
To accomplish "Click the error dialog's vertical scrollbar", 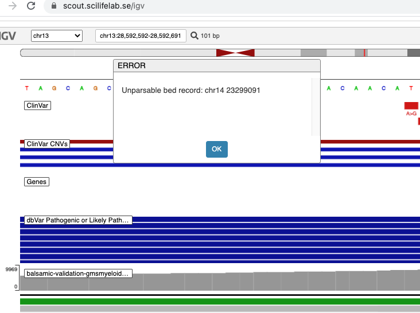I will pyautogui.click(x=316, y=107).
